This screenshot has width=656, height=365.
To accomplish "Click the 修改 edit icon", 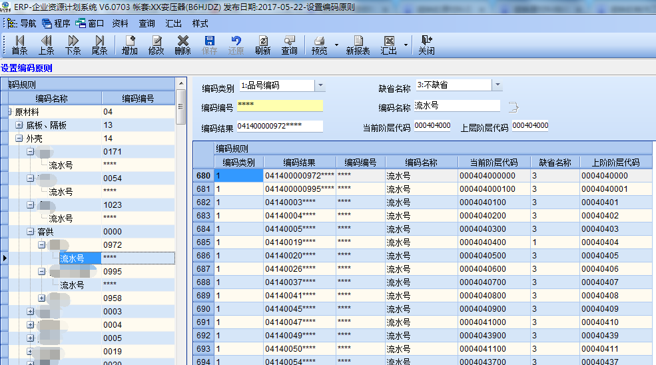I will click(157, 45).
